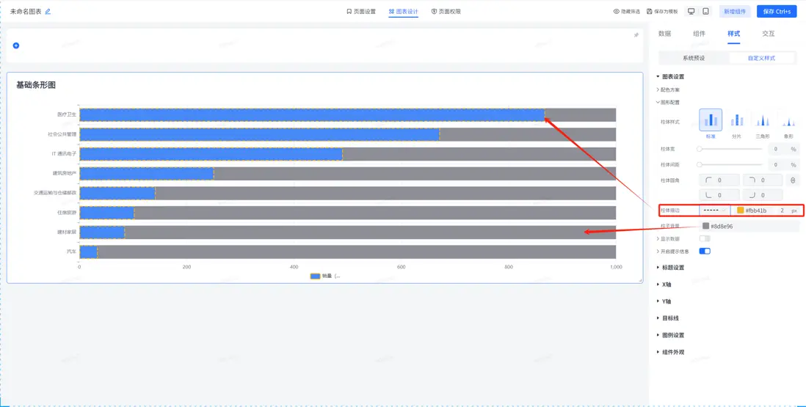Expand the X轴 section
The image size is (806, 407).
pos(664,285)
